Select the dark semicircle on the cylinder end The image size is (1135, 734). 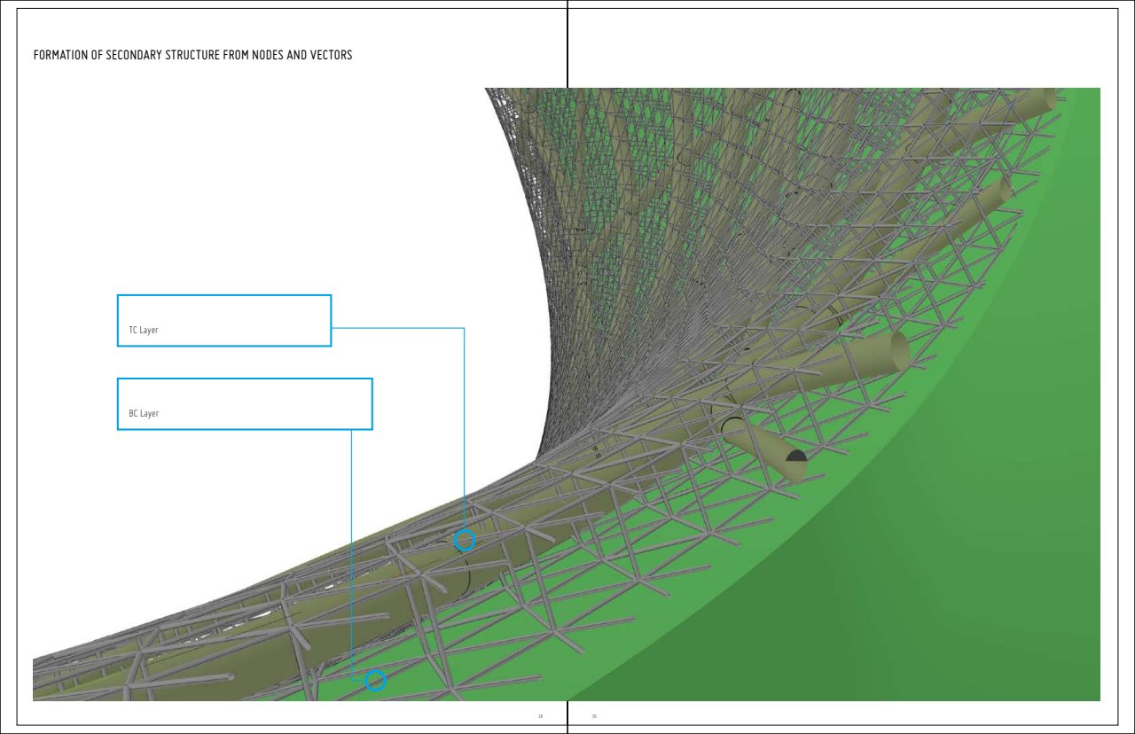[795, 457]
